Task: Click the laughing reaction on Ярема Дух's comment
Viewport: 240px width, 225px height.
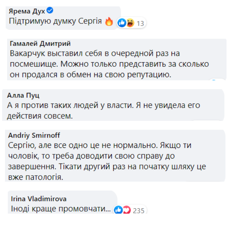Action: point(130,23)
